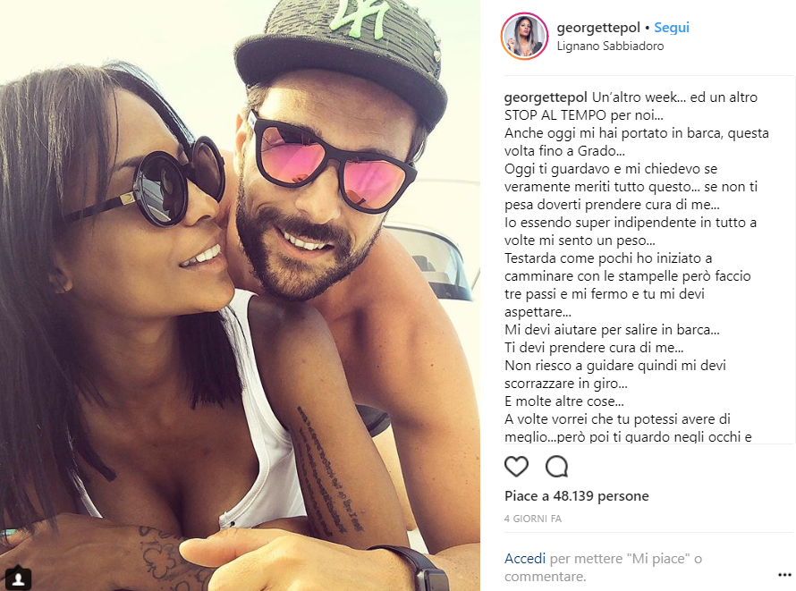This screenshot has height=591, width=796.
Task: Open georgettepol's round profile avatar
Action: 525,37
